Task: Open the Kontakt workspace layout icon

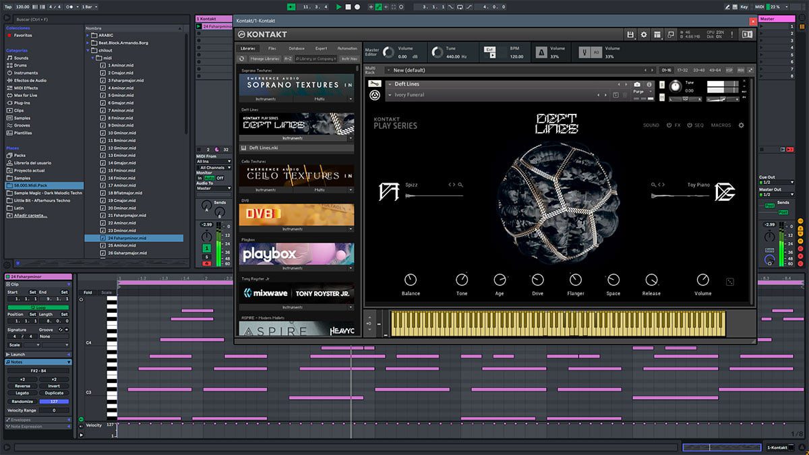Action: click(657, 34)
